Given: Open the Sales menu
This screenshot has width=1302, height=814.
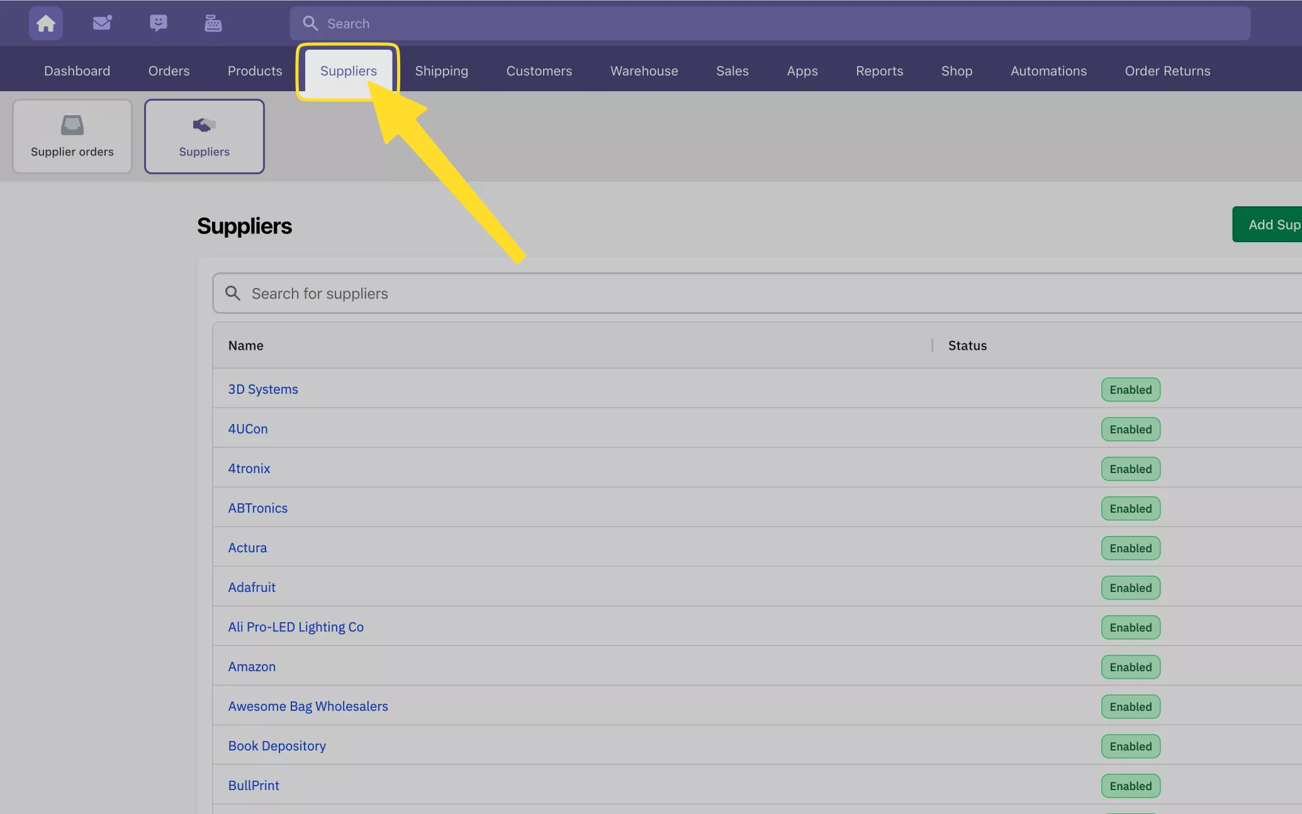Looking at the screenshot, I should click(732, 71).
